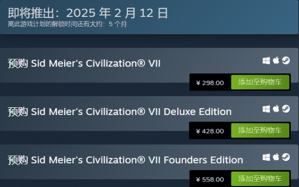Click Steam icon for base Civilization VII
This screenshot has height=187, width=299.
(x=286, y=60)
